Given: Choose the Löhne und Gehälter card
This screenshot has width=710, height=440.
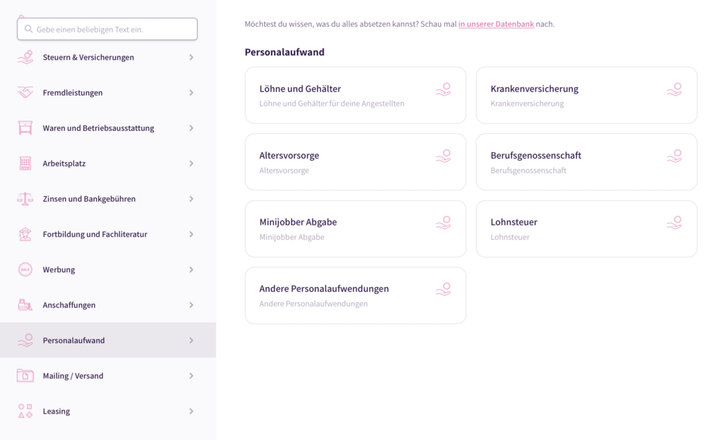Looking at the screenshot, I should (355, 96).
